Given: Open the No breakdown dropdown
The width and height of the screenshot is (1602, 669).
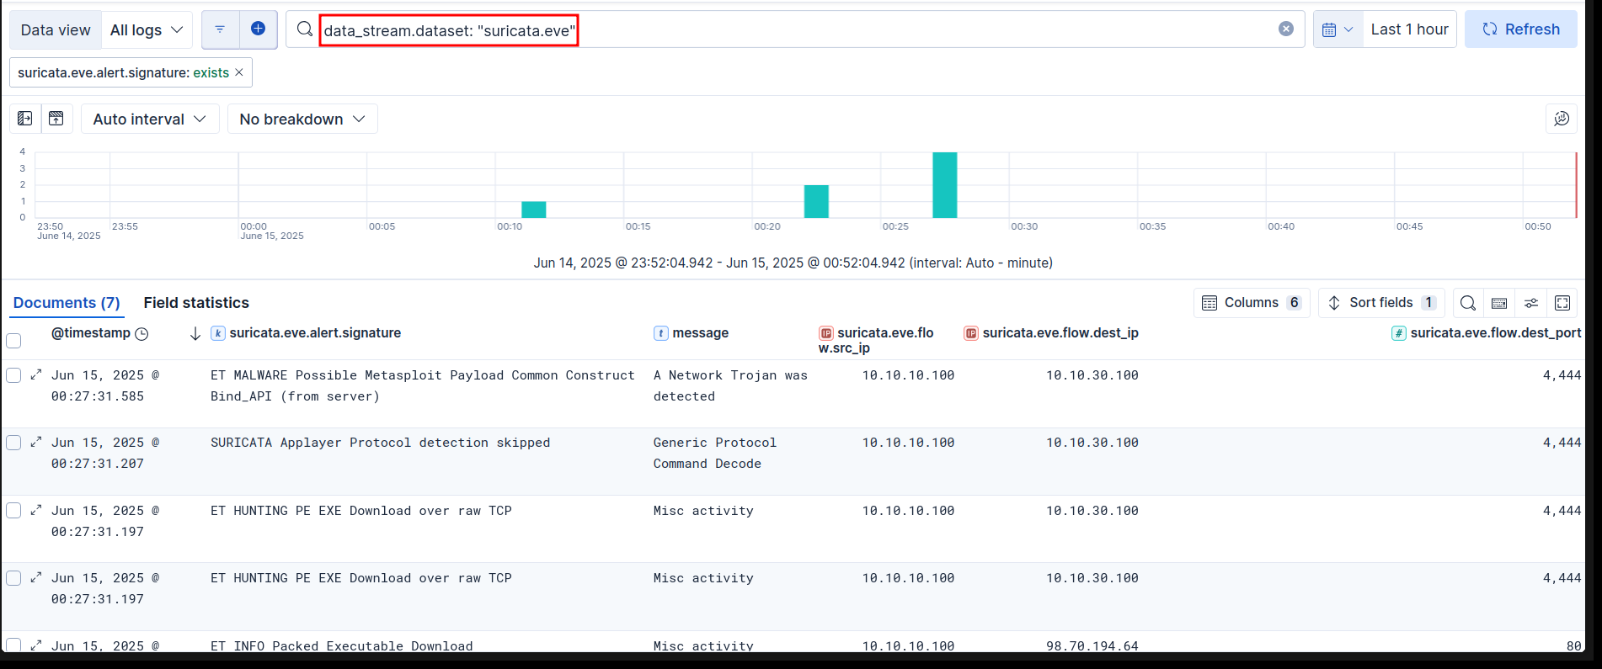Looking at the screenshot, I should (x=302, y=119).
